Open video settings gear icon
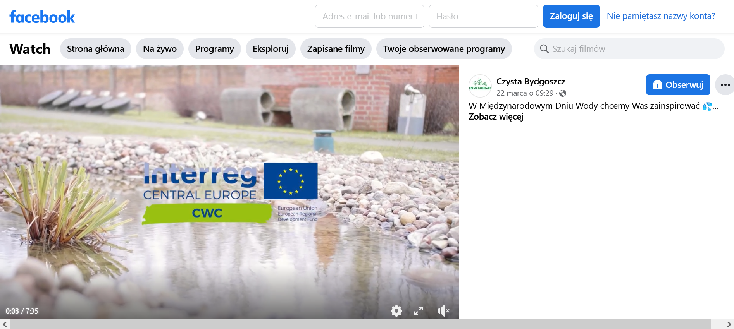This screenshot has width=734, height=329. [x=396, y=311]
